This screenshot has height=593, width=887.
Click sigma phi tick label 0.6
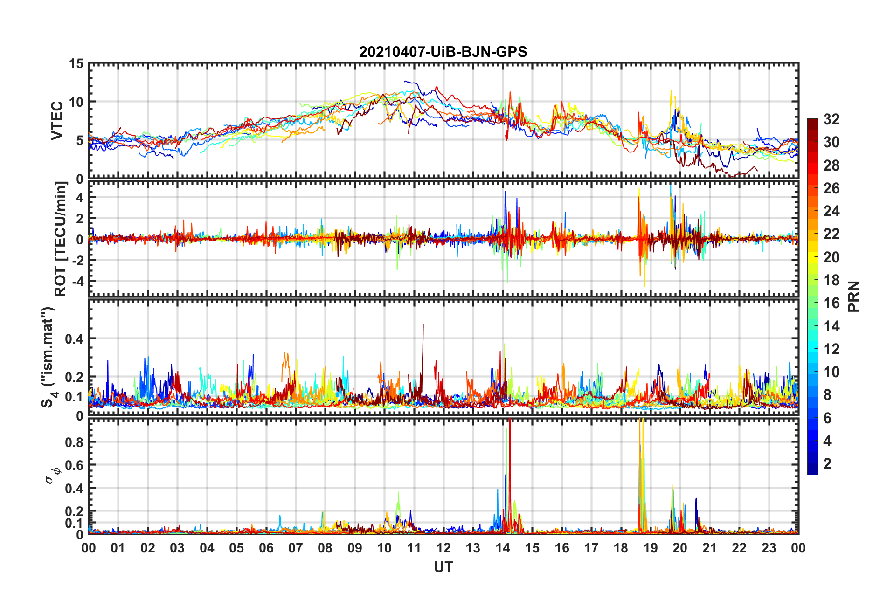click(x=75, y=465)
